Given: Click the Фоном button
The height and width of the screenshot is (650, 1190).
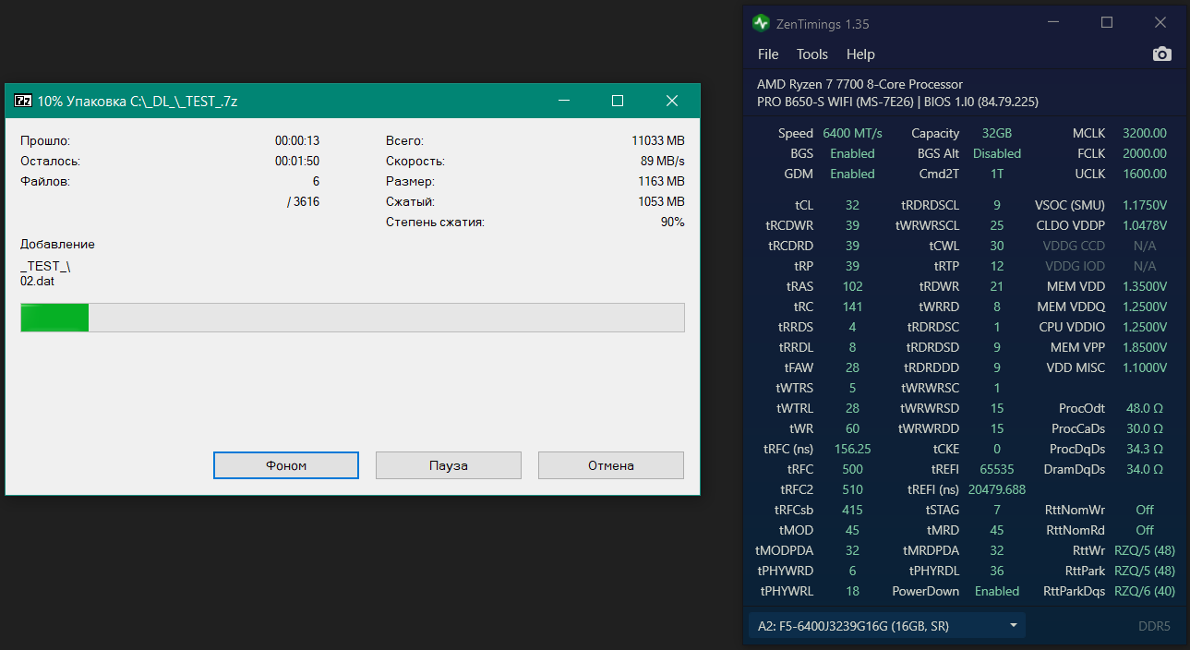Looking at the screenshot, I should [x=286, y=465].
